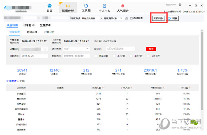Click the 访问来源 column header
Viewport: 207px width, 135px height.
point(21,88)
